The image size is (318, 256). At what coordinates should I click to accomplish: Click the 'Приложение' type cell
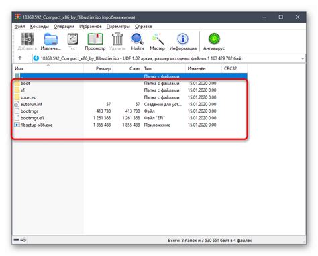tap(157, 125)
